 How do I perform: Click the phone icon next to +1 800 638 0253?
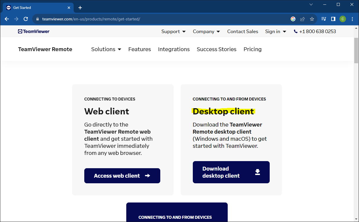[296, 31]
